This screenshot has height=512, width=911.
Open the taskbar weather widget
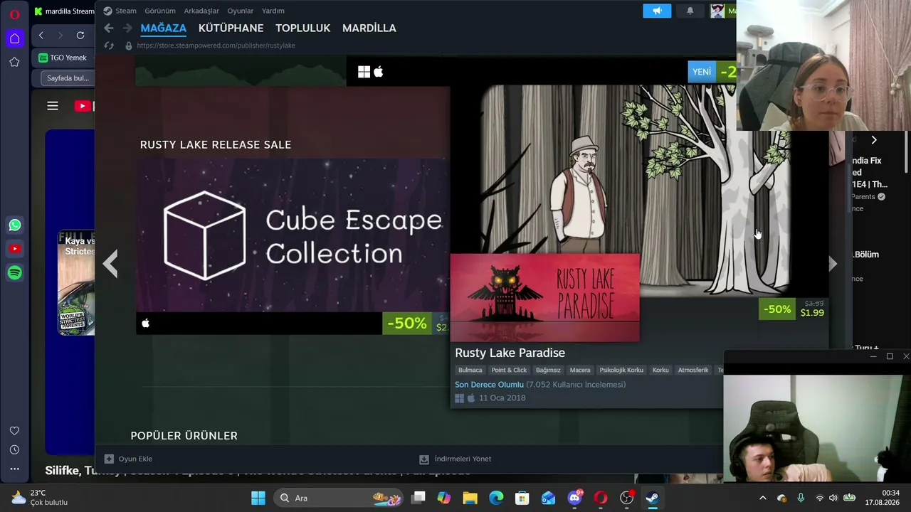tap(40, 498)
